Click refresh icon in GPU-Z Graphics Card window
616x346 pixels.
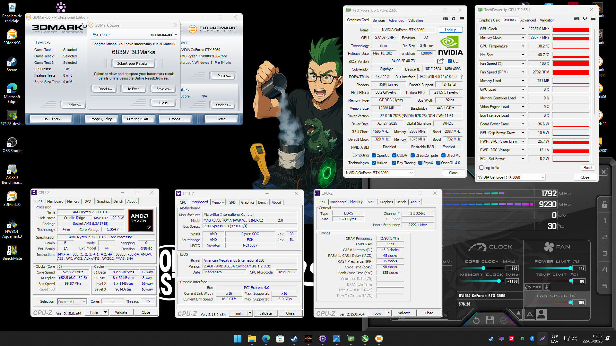pyautogui.click(x=453, y=19)
